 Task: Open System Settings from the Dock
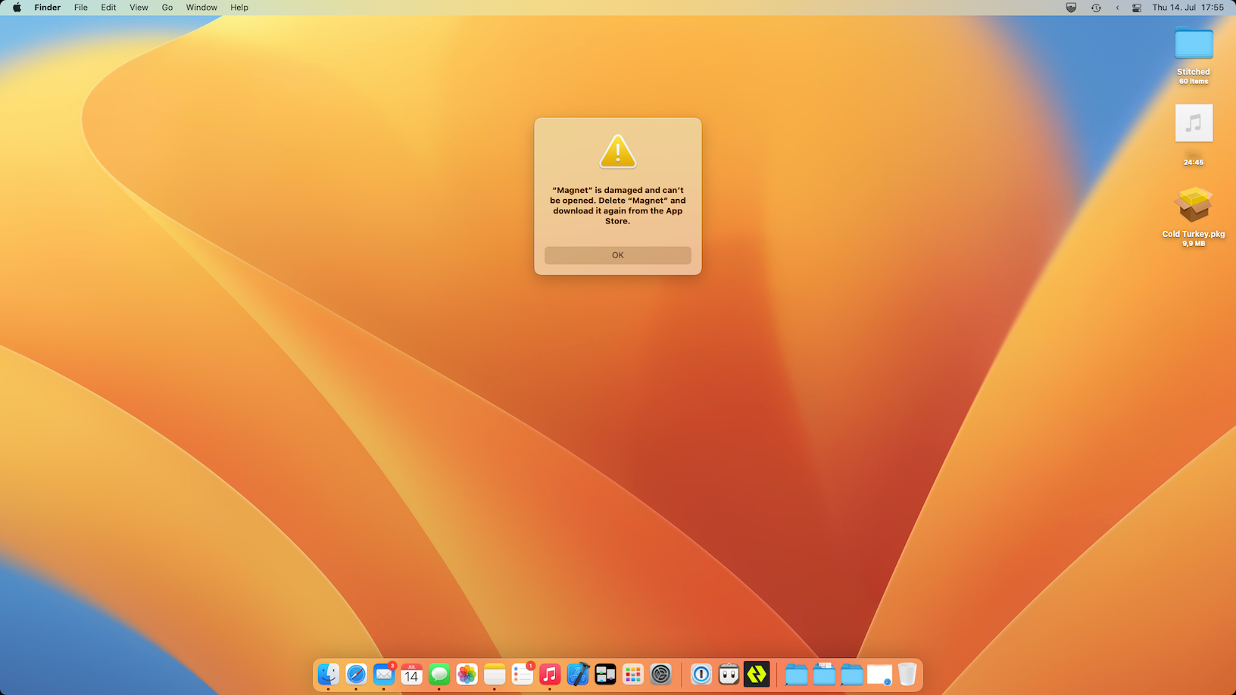coord(661,674)
